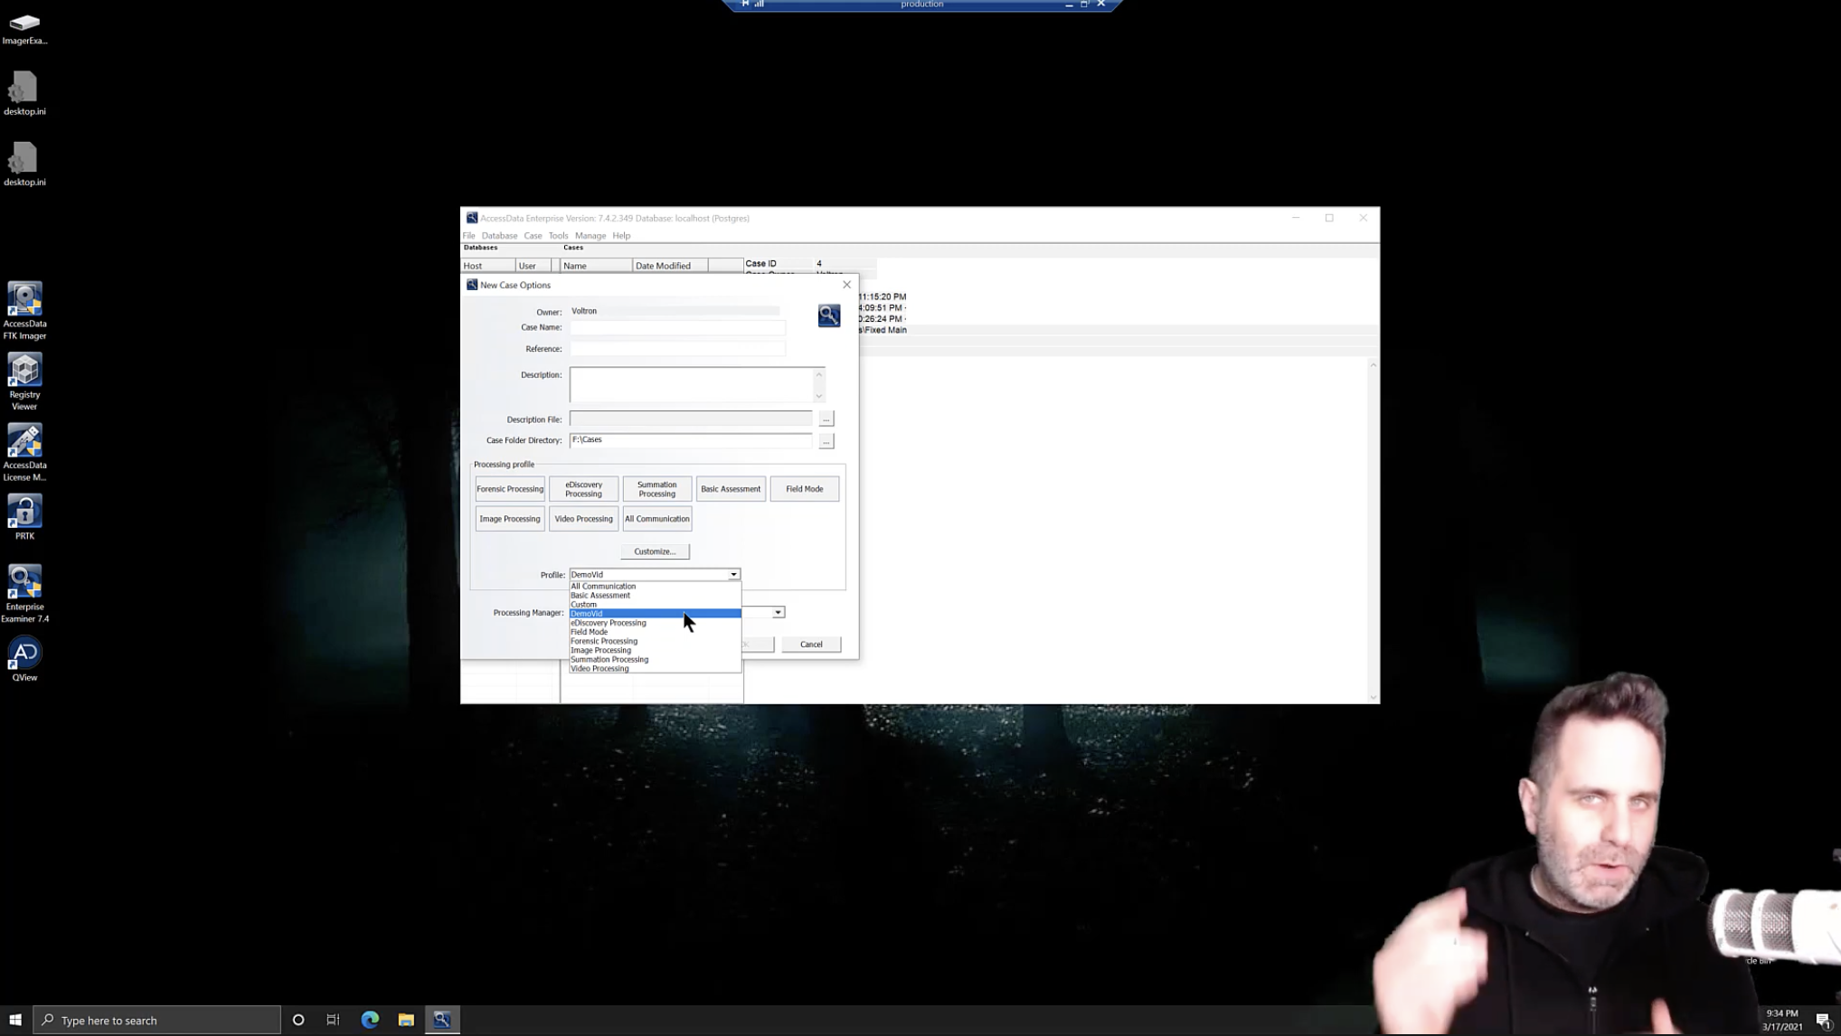This screenshot has height=1036, width=1841.
Task: Choose eDiscovery Processing from the Profile list
Action: [x=608, y=622]
